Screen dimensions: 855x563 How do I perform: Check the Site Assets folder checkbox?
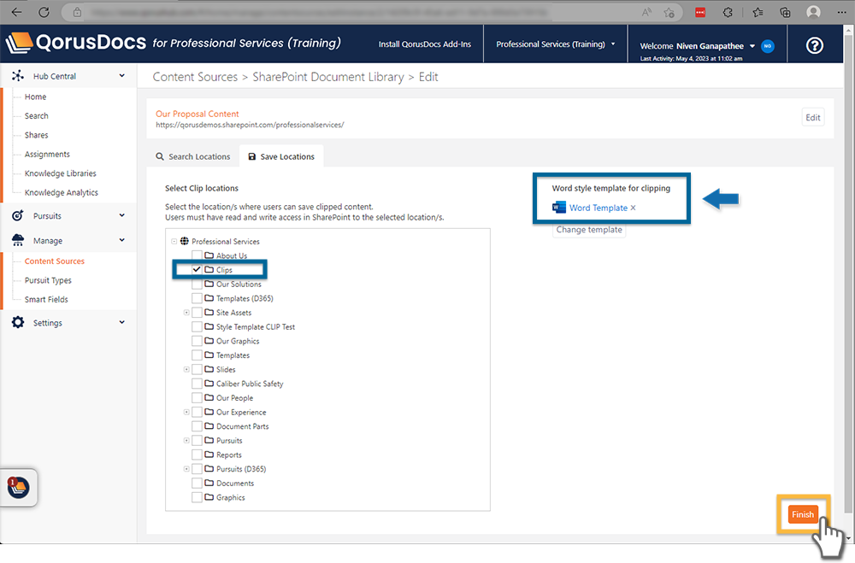pyautogui.click(x=197, y=313)
